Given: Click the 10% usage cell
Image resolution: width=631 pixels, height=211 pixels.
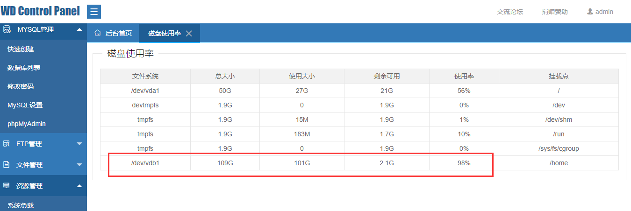Looking at the screenshot, I should coord(464,134).
